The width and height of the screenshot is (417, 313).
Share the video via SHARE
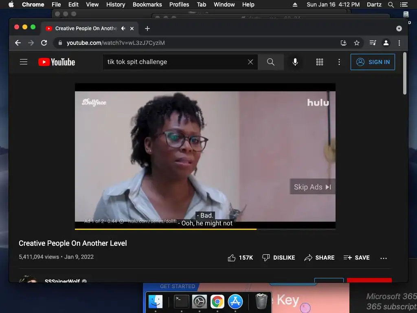(x=319, y=258)
